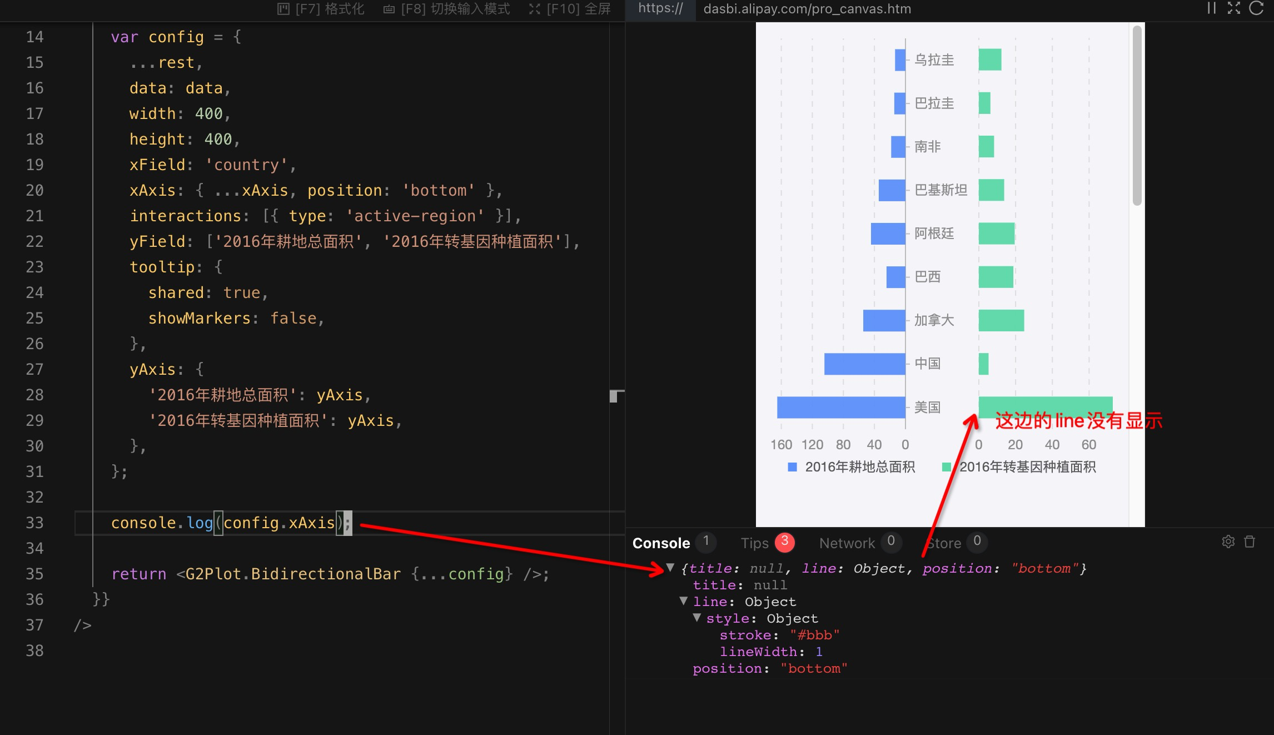
Task: Pause the preview with the pause icon
Action: [x=1211, y=8]
